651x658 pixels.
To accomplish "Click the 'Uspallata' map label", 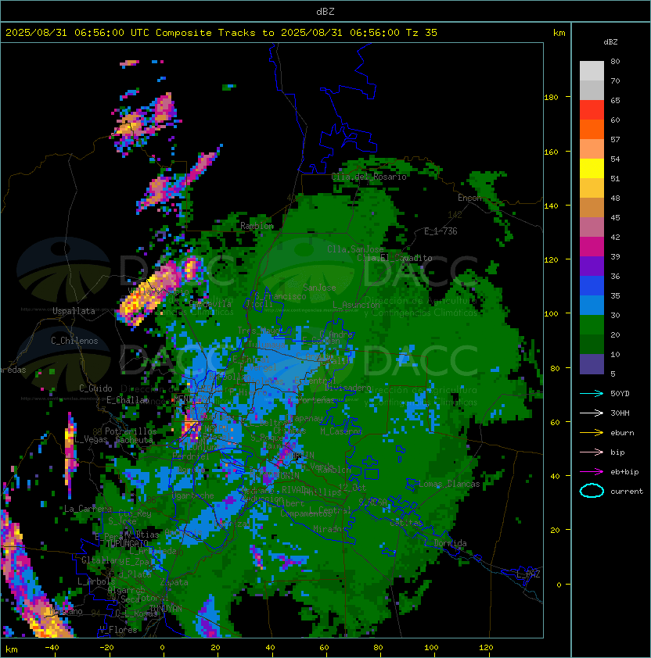I will coord(74,311).
